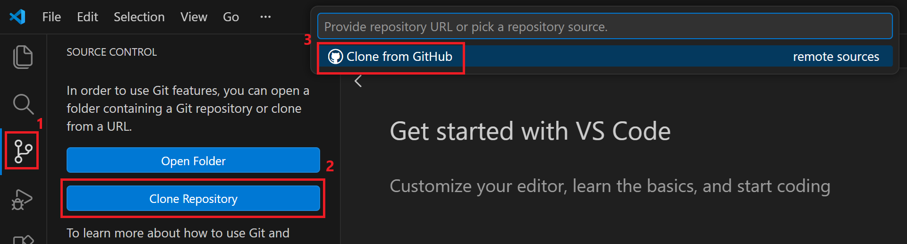Select the Source Control branch icon
The height and width of the screenshot is (244, 907).
pos(23,151)
